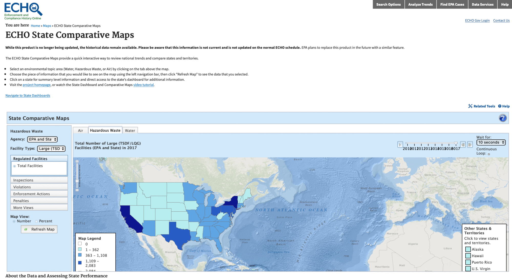The height and width of the screenshot is (280, 512).
Task: Toggle the Continuous Loop checkbox
Action: 489,154
